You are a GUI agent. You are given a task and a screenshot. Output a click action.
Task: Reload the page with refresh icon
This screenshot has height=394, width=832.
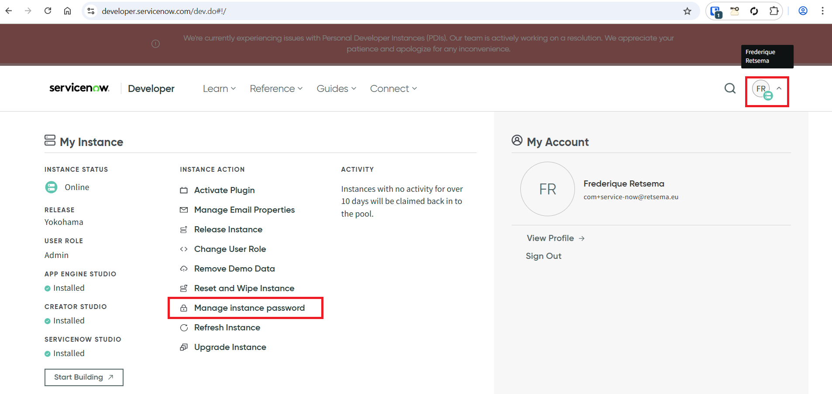point(48,11)
